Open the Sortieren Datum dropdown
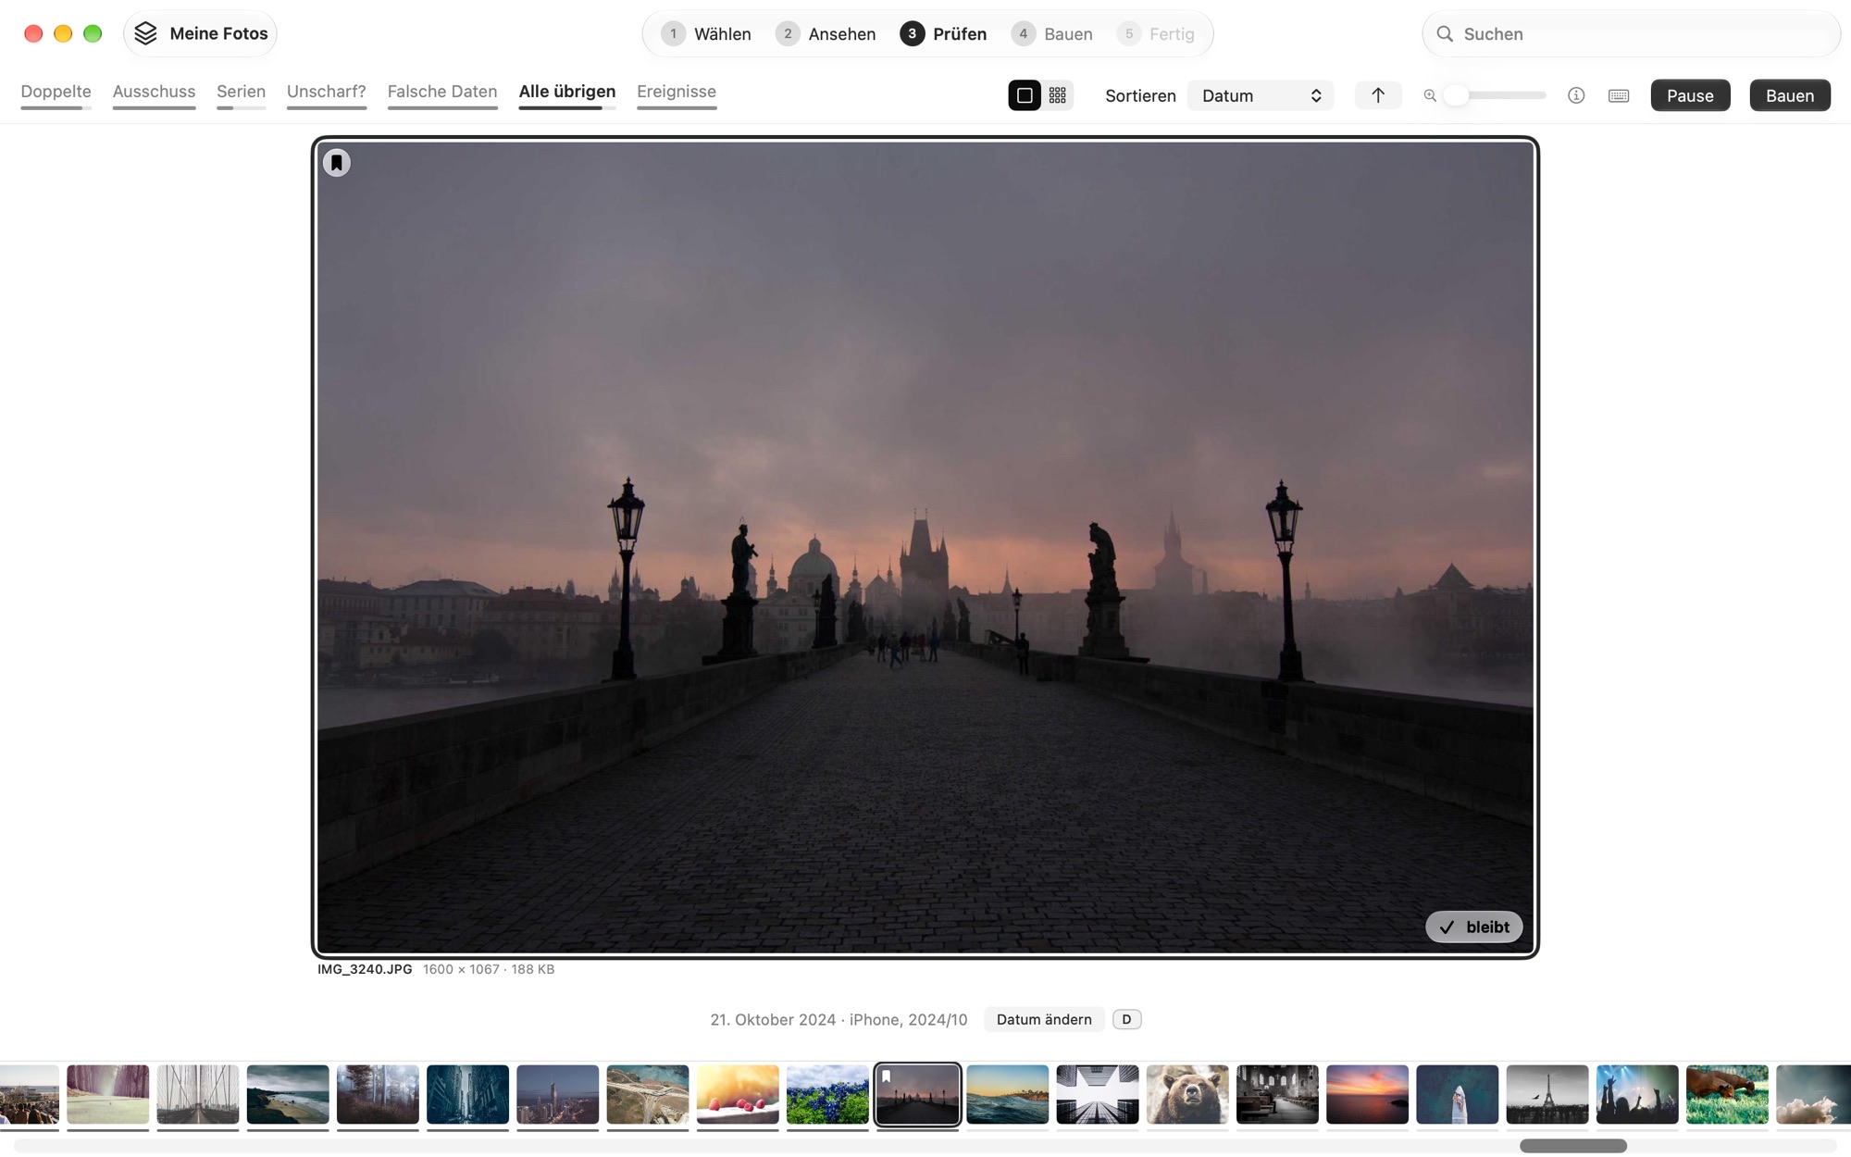 tap(1261, 95)
